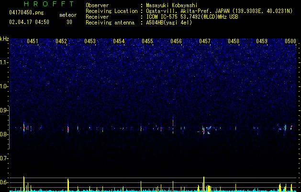Click the Ogata-vill. Akita-Pref. JAPAN location value
This screenshot has width=301, height=192.
coord(219,11)
